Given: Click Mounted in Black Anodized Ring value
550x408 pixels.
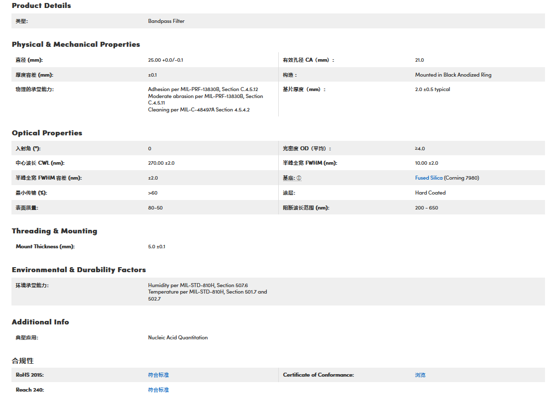Looking at the screenshot, I should point(453,75).
